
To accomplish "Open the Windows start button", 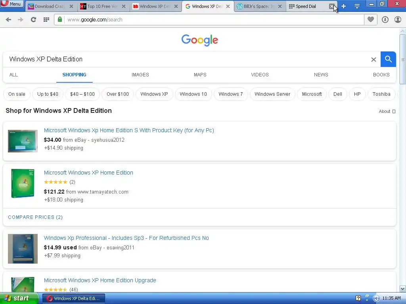I will click(x=19, y=298).
